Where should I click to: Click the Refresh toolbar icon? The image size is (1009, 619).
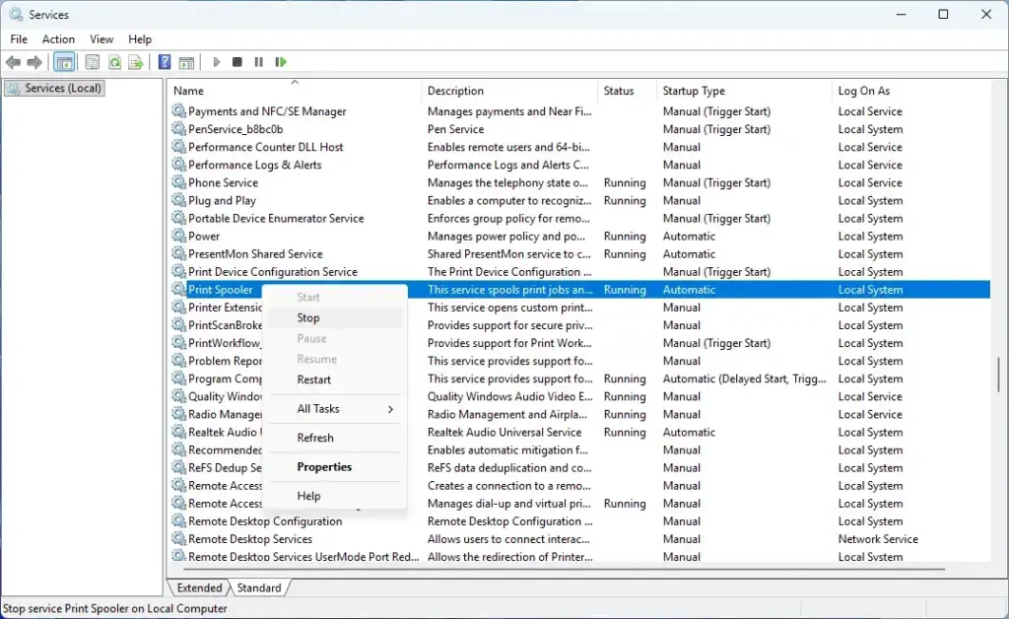point(114,62)
